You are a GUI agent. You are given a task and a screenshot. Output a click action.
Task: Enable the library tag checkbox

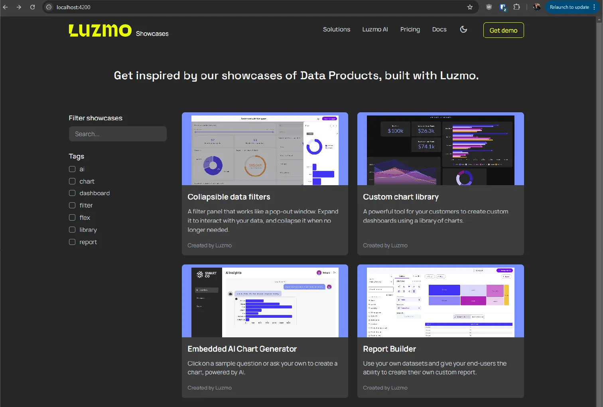click(x=72, y=230)
